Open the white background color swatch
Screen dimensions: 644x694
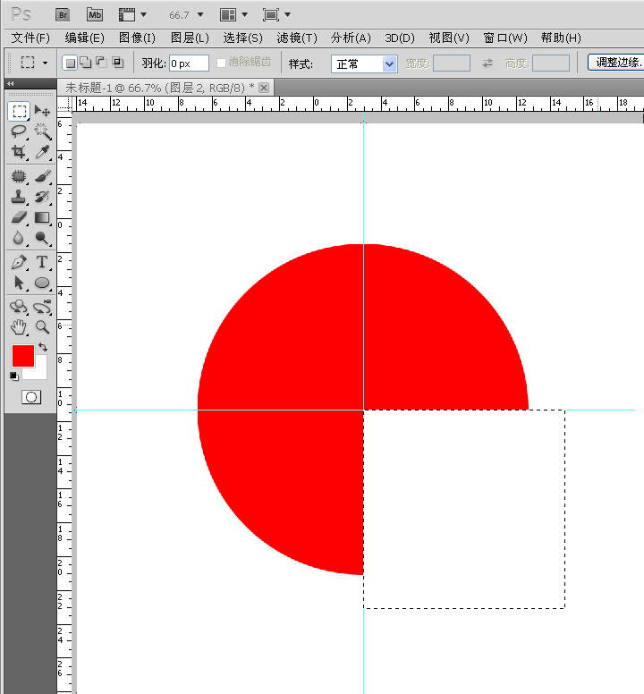pos(40,371)
